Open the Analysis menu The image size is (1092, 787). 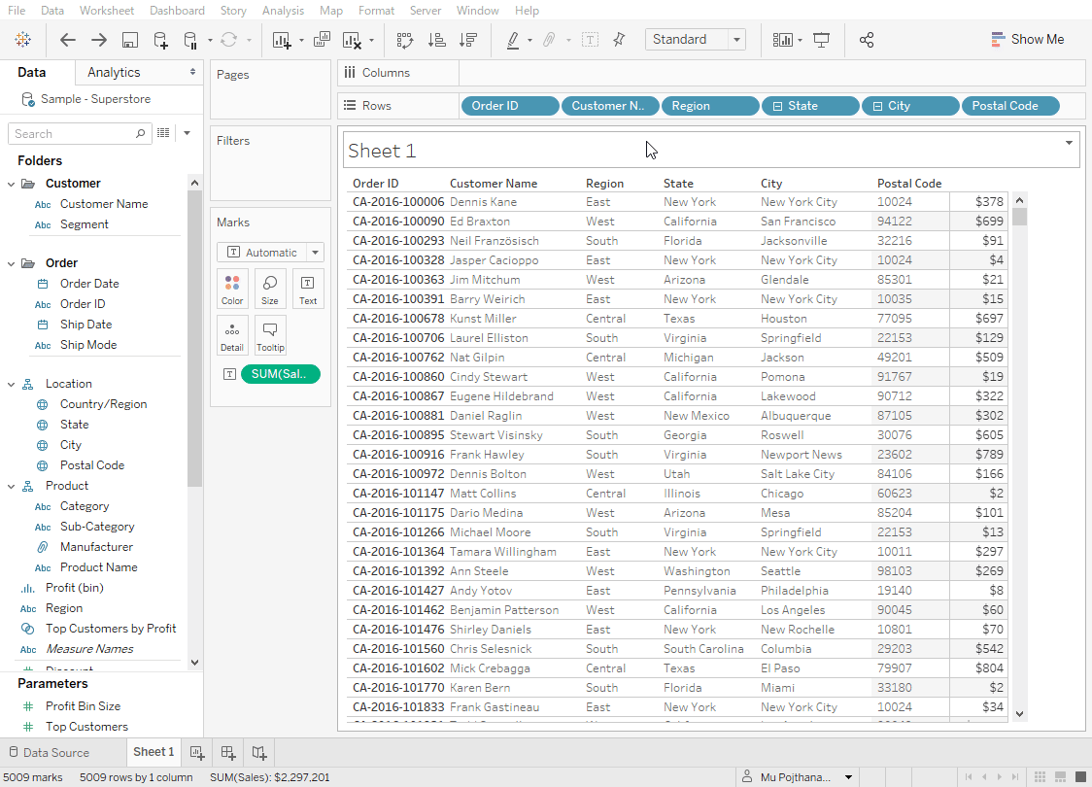point(283,11)
